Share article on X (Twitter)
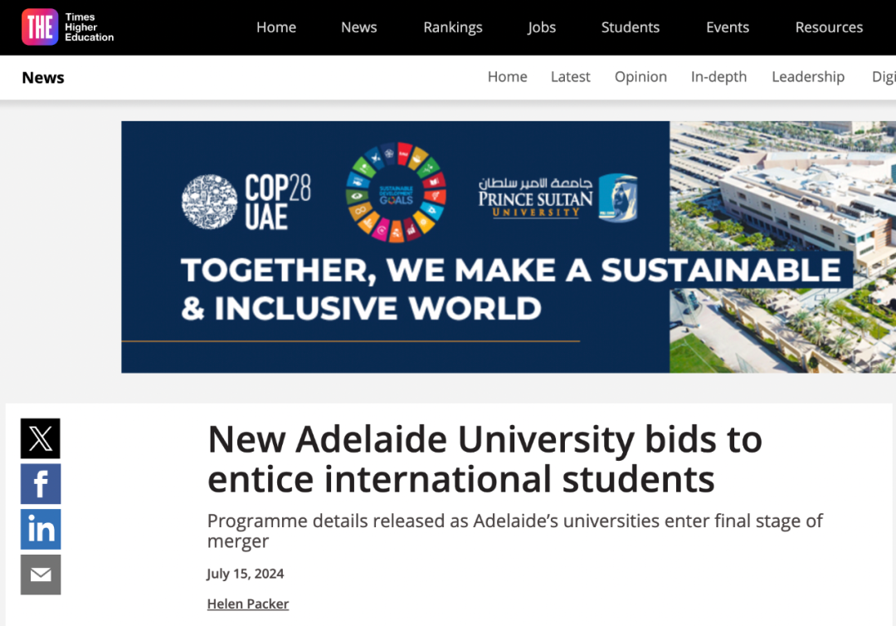The image size is (896, 626). pyautogui.click(x=41, y=438)
